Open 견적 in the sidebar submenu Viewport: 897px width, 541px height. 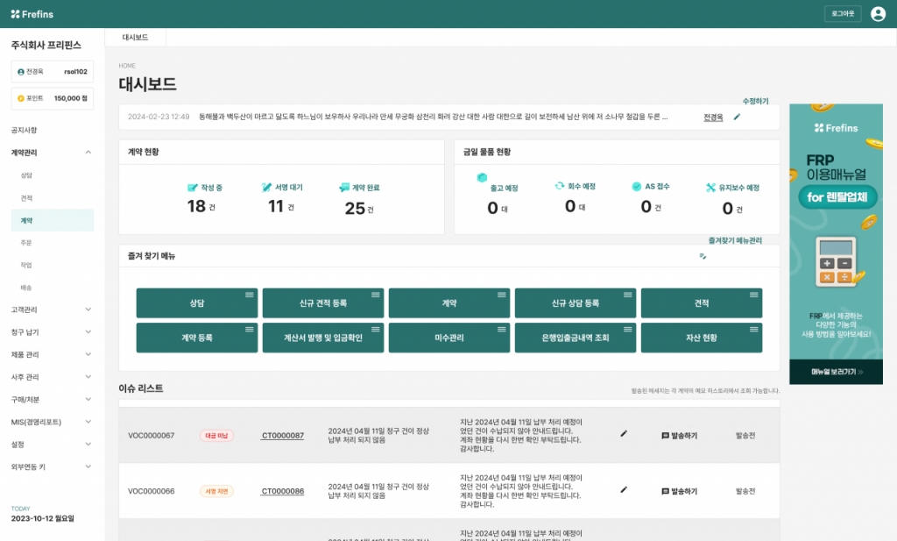(x=26, y=198)
